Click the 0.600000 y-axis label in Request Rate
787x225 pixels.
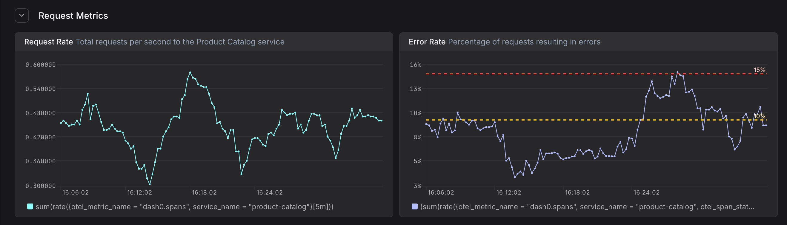click(x=41, y=65)
